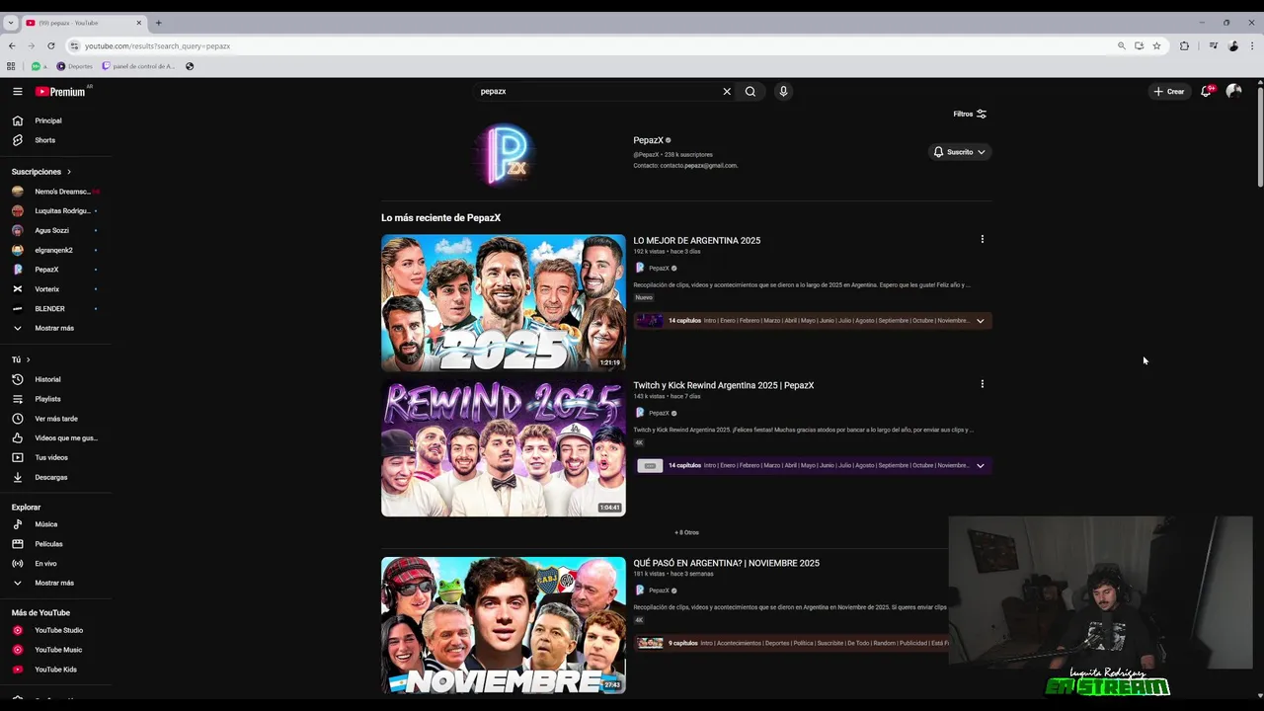Click the pepazx search input field
1264x711 pixels.
[x=597, y=91]
